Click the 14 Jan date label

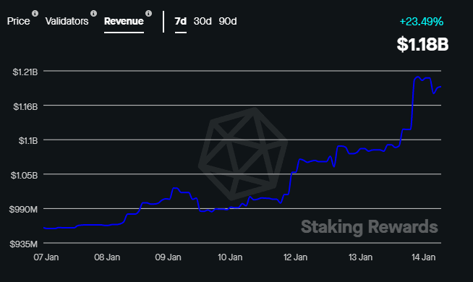click(x=424, y=257)
